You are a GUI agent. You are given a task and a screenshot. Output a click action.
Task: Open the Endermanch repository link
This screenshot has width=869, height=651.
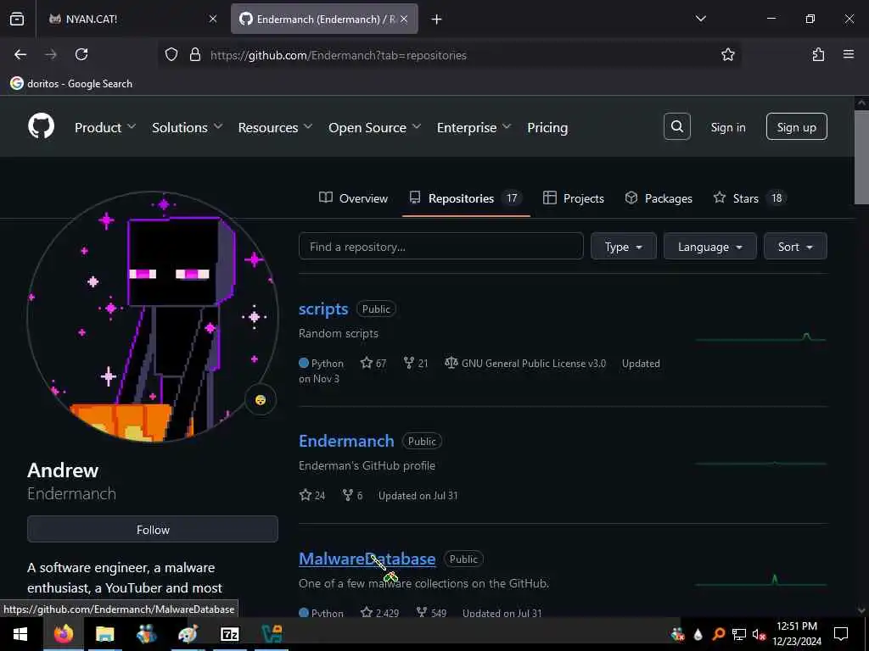point(346,441)
